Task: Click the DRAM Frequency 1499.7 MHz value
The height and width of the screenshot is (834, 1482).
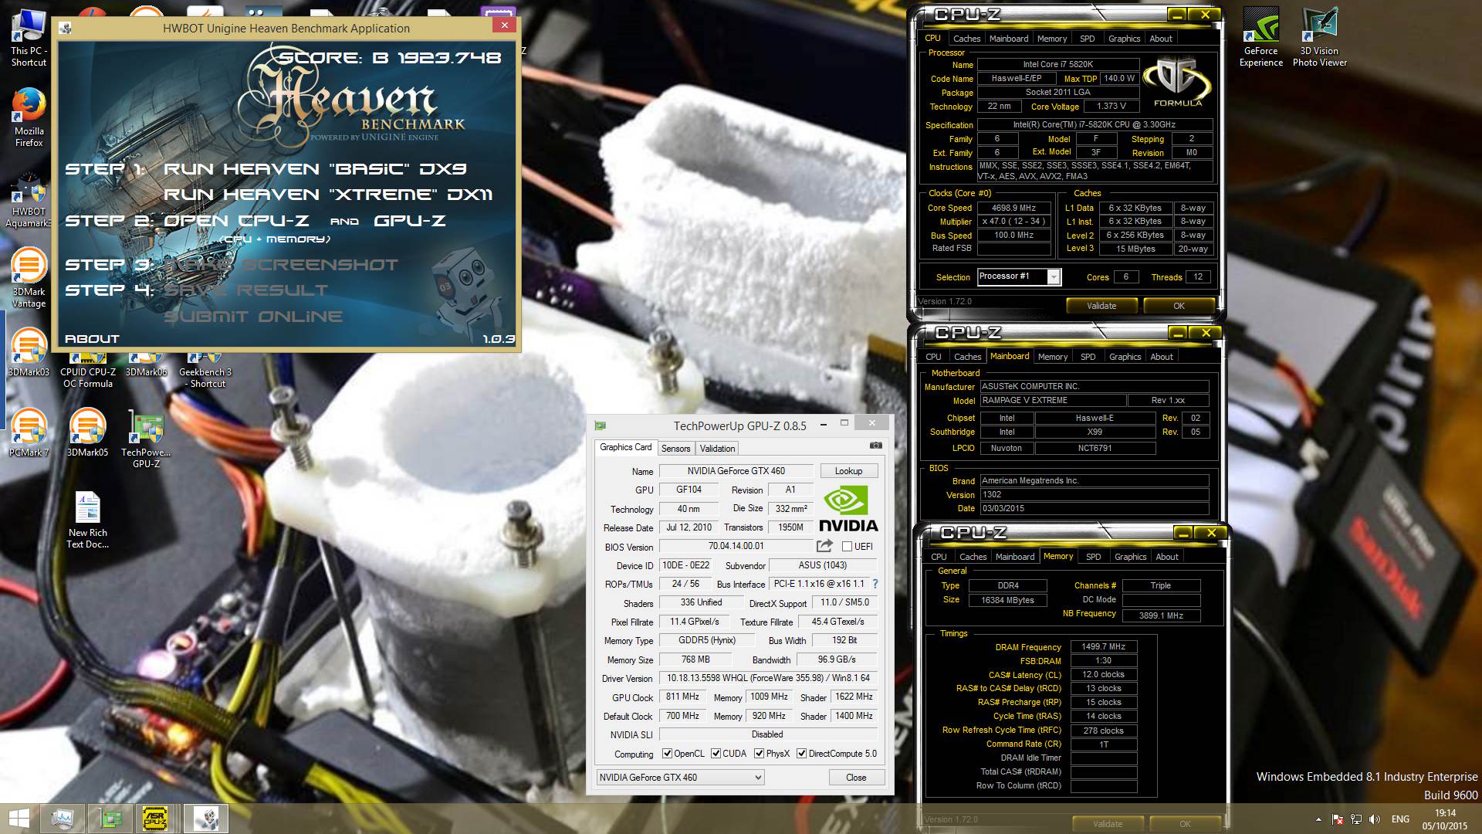Action: coord(1103,646)
